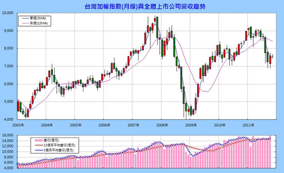The width and height of the screenshot is (284, 173).
Task: Click the chart title 台灣加權指數(月線)與全體上市公司營收趨勢
Action: point(145,7)
